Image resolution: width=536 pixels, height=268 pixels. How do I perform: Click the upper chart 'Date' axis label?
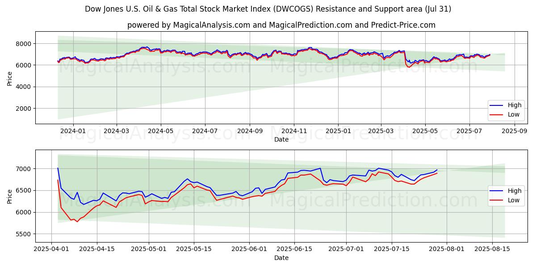[281, 139]
